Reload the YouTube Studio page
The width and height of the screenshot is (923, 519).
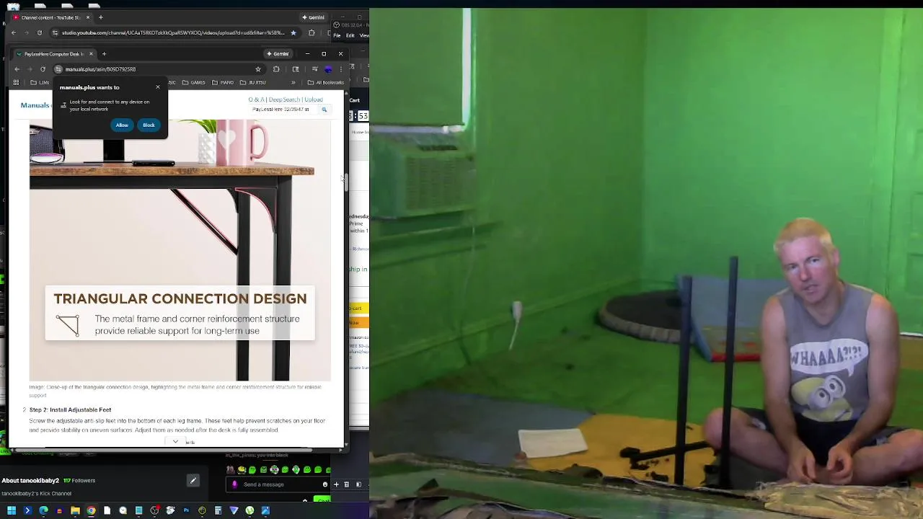(x=39, y=32)
